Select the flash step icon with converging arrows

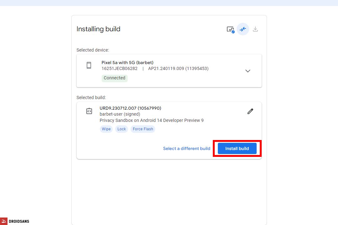click(x=243, y=29)
